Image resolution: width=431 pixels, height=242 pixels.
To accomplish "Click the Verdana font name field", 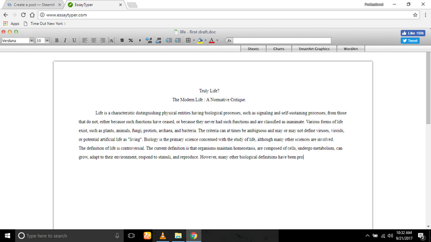I will (15, 40).
